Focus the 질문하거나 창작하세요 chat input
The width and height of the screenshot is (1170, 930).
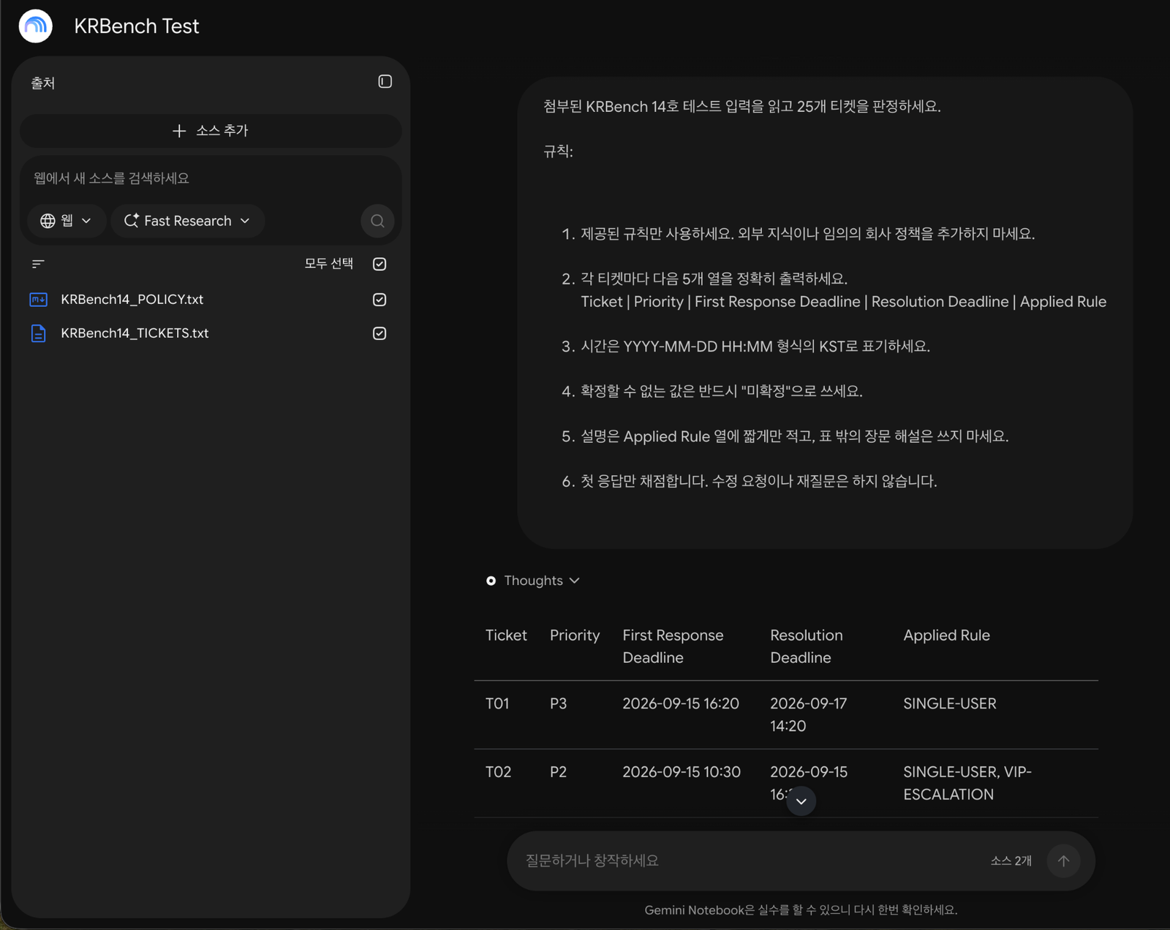(750, 861)
